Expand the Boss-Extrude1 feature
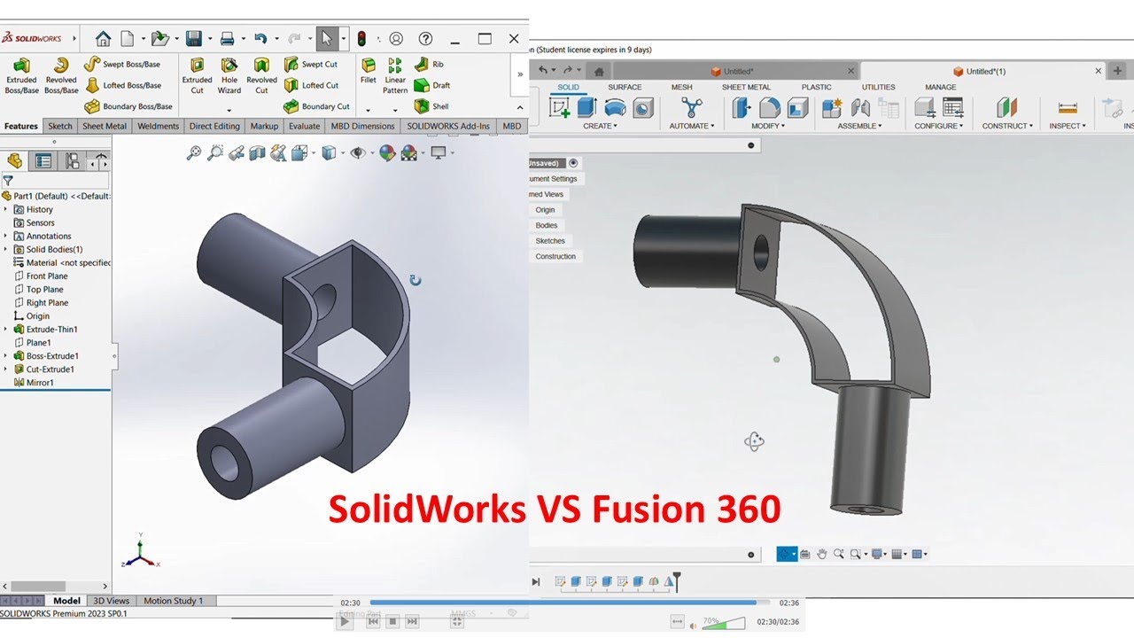Image resolution: width=1134 pixels, height=638 pixels. [x=5, y=355]
